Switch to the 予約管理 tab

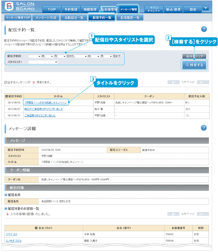click(x=71, y=10)
